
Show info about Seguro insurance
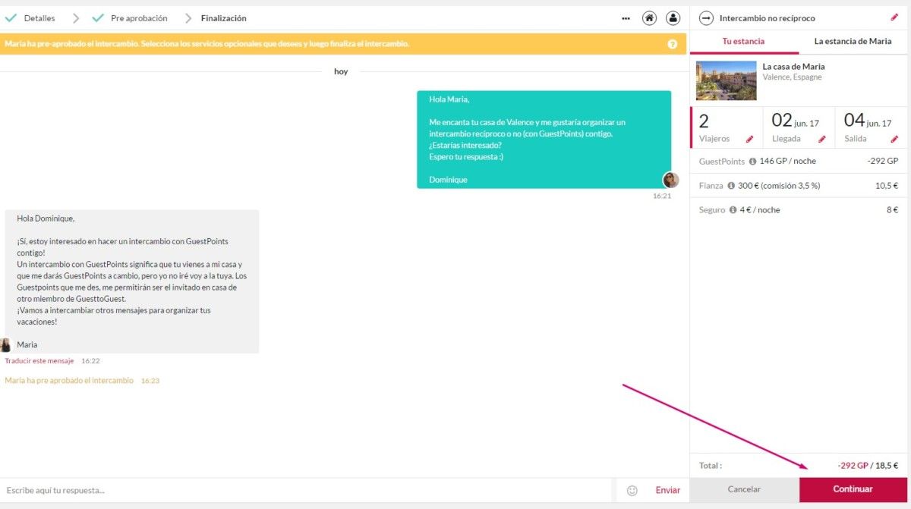click(x=733, y=210)
